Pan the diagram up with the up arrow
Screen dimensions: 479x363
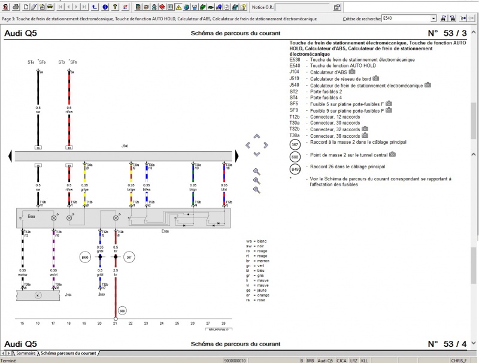pos(257,137)
